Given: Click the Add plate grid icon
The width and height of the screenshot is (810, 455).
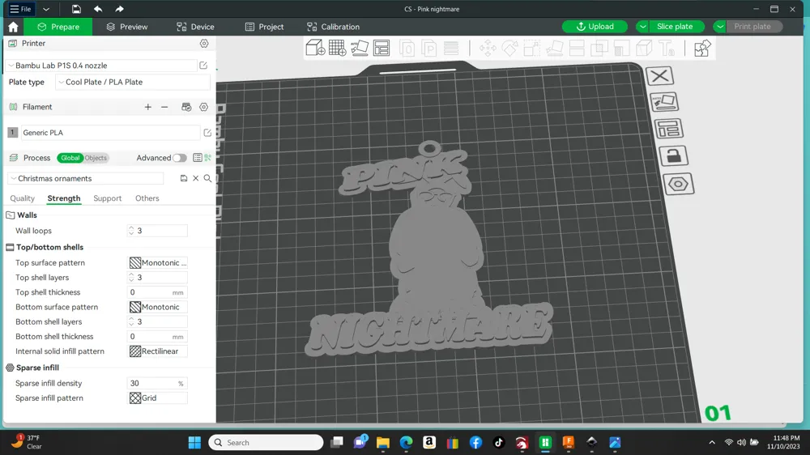Looking at the screenshot, I should pos(337,49).
